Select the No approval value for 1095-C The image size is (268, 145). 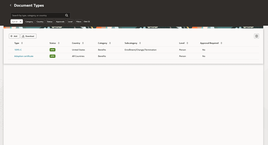(204, 50)
